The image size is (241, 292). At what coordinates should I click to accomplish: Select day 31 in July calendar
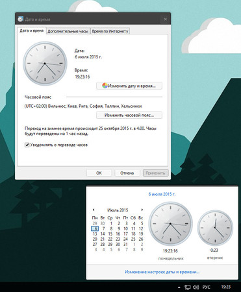[125, 244]
